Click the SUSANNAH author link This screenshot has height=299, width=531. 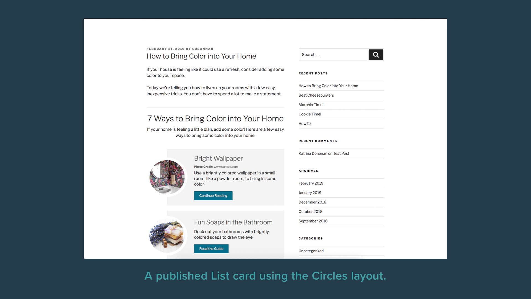[202, 48]
